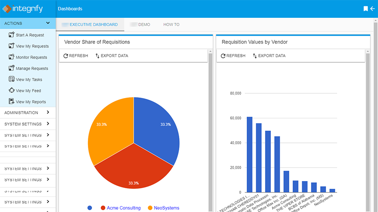
Task: Click export arrows icon in Requisition Values panel
Action: pyautogui.click(x=255, y=56)
